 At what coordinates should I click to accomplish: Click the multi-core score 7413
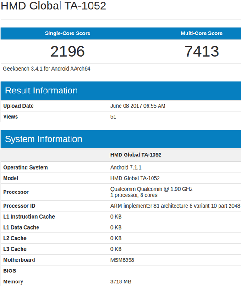tap(202, 51)
